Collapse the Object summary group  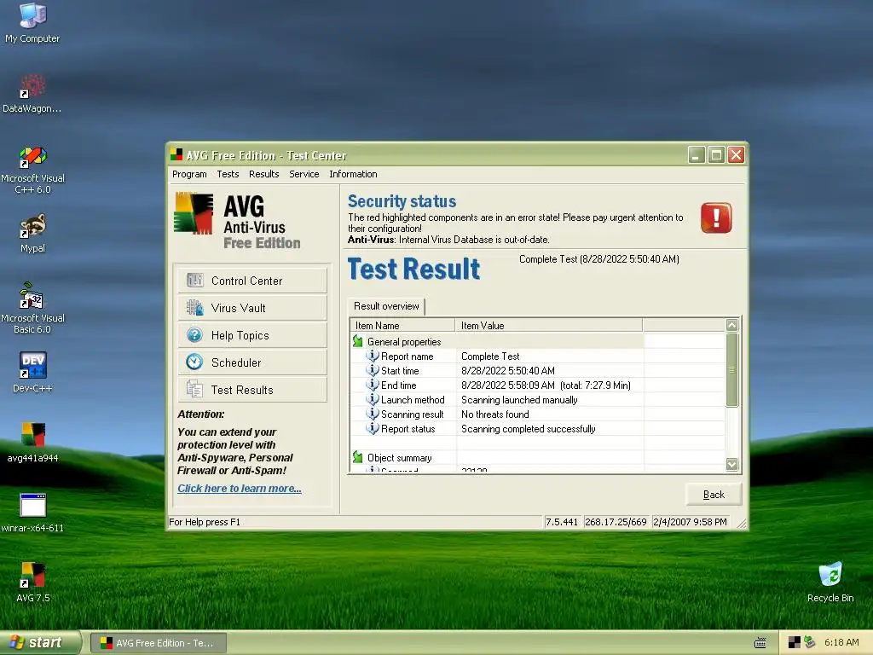[358, 457]
